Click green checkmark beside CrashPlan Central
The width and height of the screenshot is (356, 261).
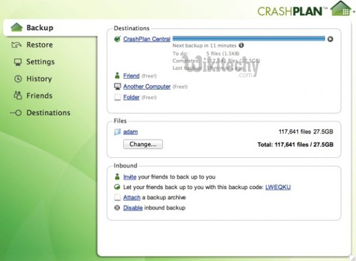[117, 39]
